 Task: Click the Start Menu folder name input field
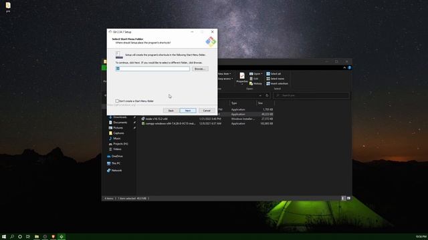pos(152,69)
